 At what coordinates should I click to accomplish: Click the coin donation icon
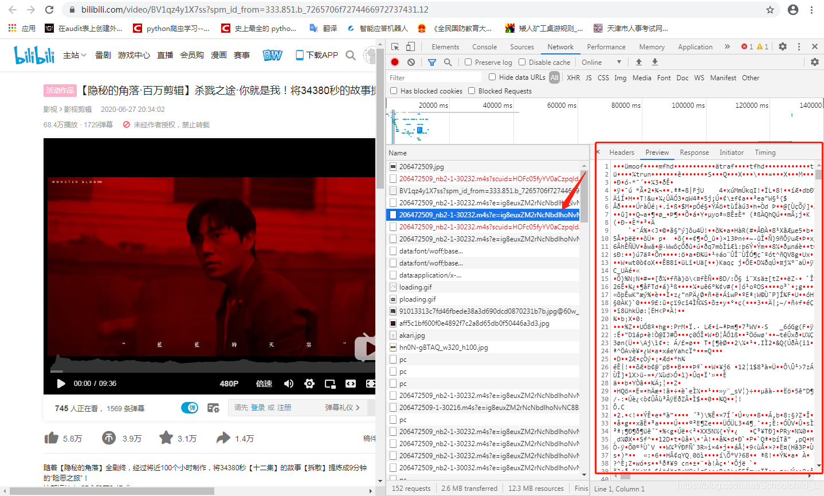point(109,438)
